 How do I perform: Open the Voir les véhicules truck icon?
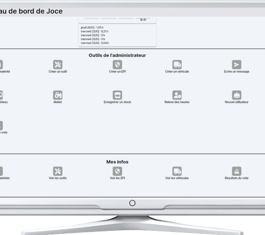pos(177,171)
